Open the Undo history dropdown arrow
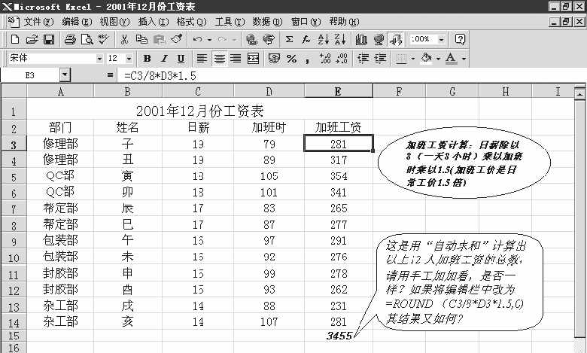 (210, 39)
